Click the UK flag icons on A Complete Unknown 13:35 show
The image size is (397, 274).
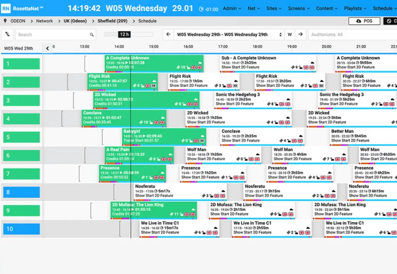(197, 67)
